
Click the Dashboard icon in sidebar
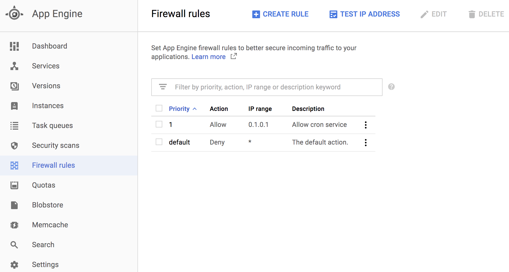pos(14,46)
